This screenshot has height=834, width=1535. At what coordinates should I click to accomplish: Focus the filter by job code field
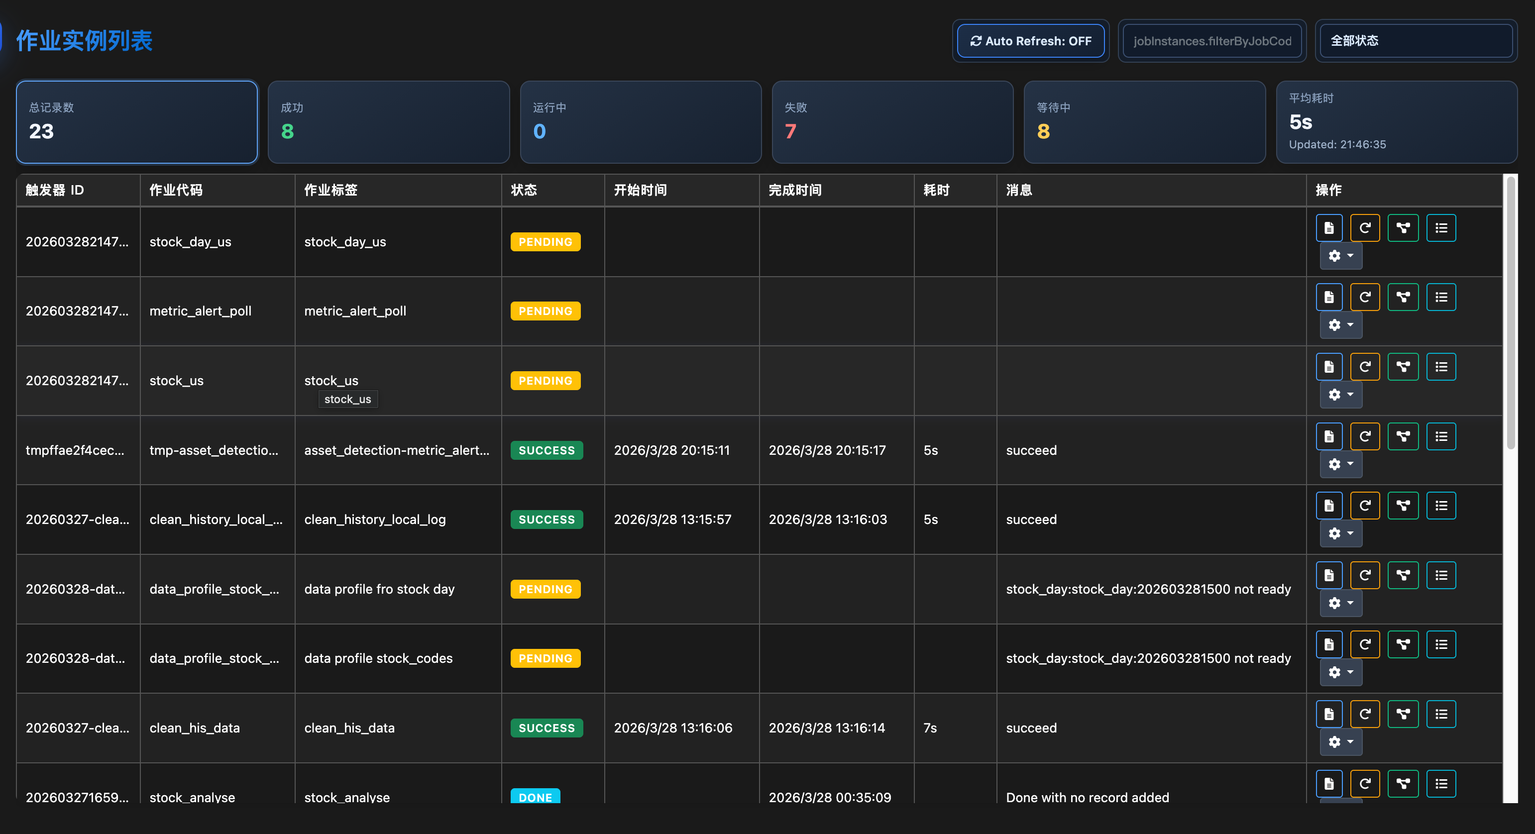pos(1211,41)
